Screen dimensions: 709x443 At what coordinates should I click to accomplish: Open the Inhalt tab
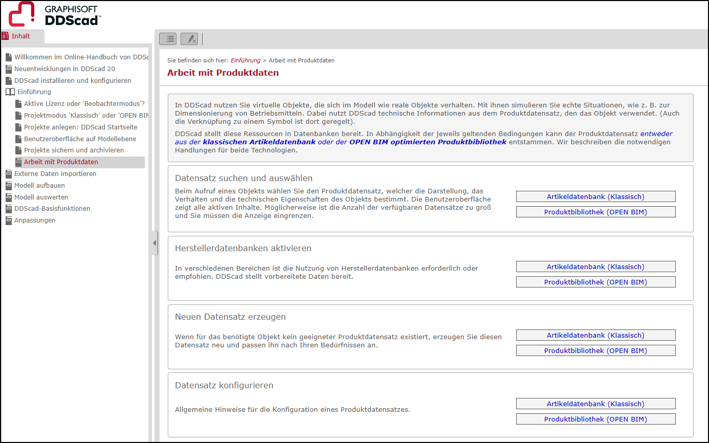pyautogui.click(x=22, y=36)
